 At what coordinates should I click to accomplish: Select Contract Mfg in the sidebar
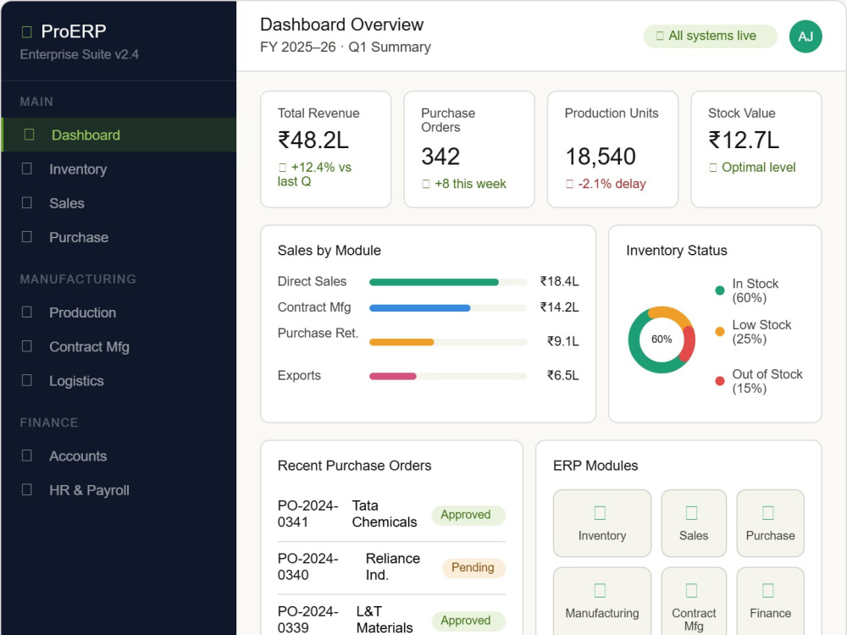point(119,346)
